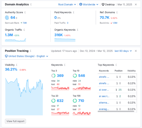Click the Top 3 new 34 count

click(x=58, y=81)
